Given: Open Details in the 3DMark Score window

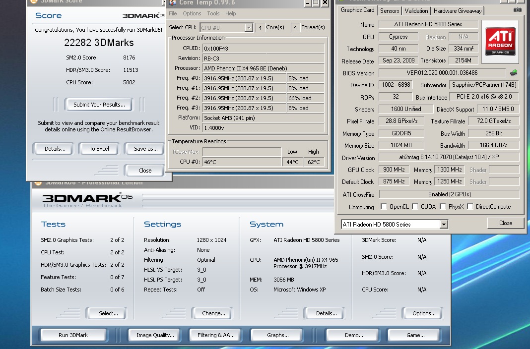Looking at the screenshot, I should (x=55, y=149).
